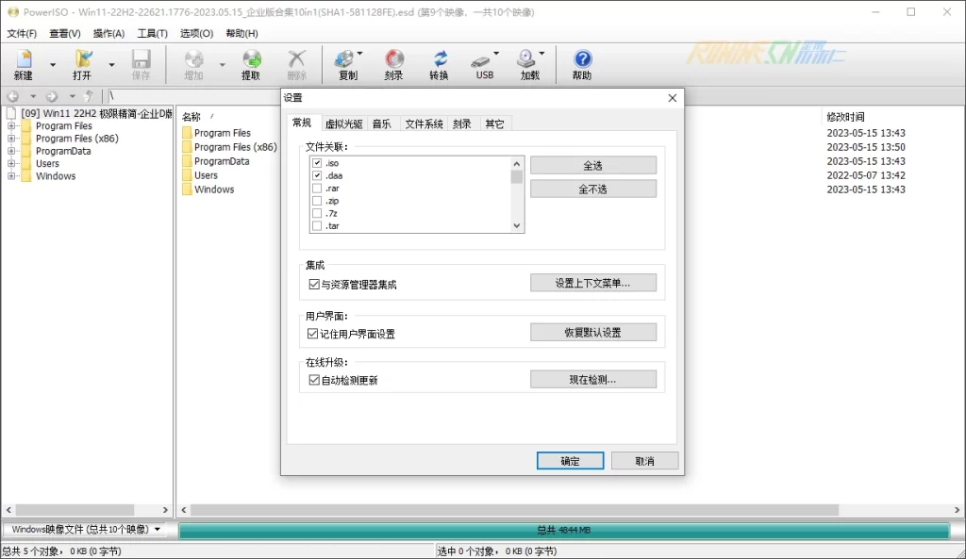Screen dimensions: 966x559
Task: Enable the .rar file association checkbox
Action: point(317,188)
